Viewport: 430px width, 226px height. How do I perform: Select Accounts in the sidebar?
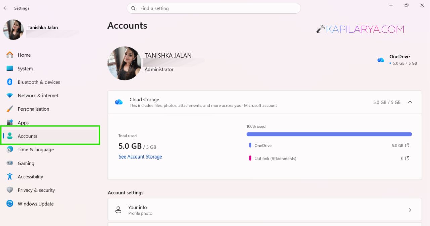50,136
